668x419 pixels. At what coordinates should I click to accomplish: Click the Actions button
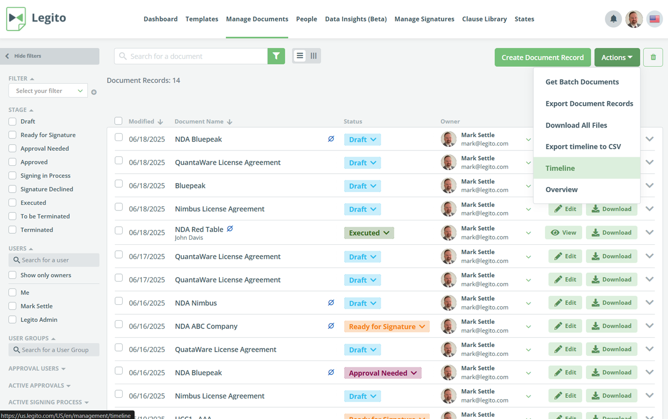(617, 57)
